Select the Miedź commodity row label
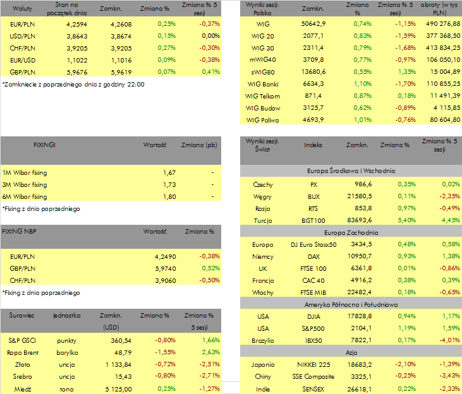The width and height of the screenshot is (462, 394). point(23,389)
